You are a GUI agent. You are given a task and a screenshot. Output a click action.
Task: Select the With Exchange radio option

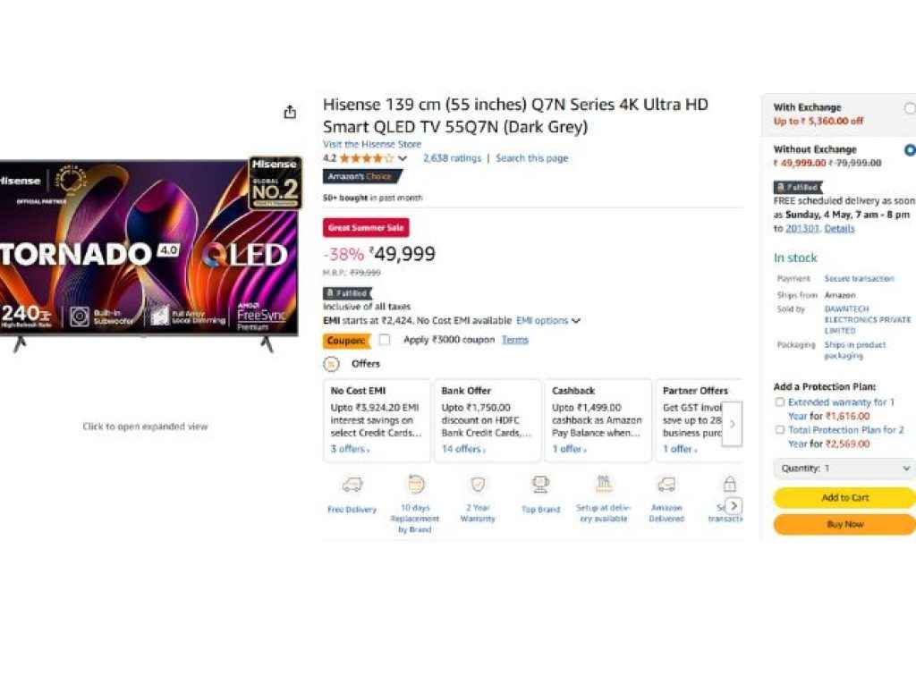pyautogui.click(x=910, y=108)
